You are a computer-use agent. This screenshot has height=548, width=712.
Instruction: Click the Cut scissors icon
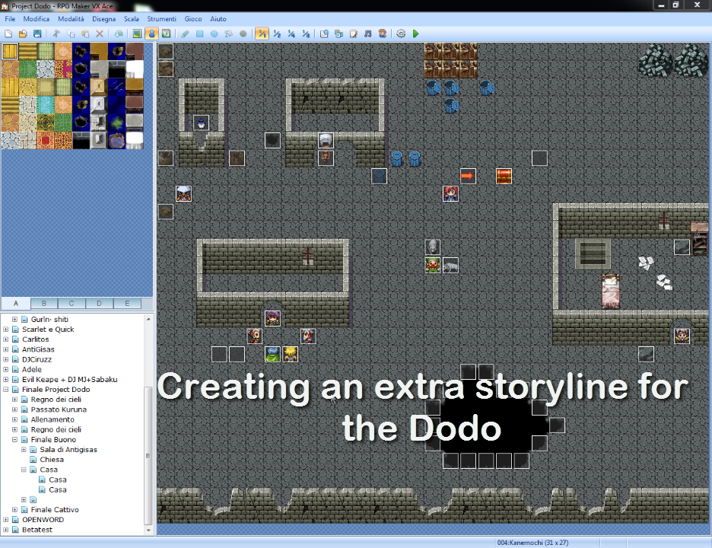coord(56,33)
